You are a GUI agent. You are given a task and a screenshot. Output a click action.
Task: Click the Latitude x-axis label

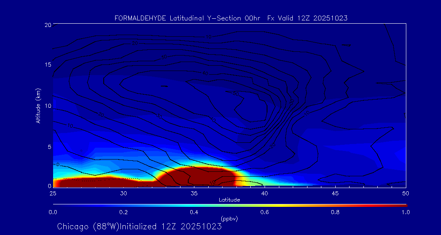(x=229, y=200)
